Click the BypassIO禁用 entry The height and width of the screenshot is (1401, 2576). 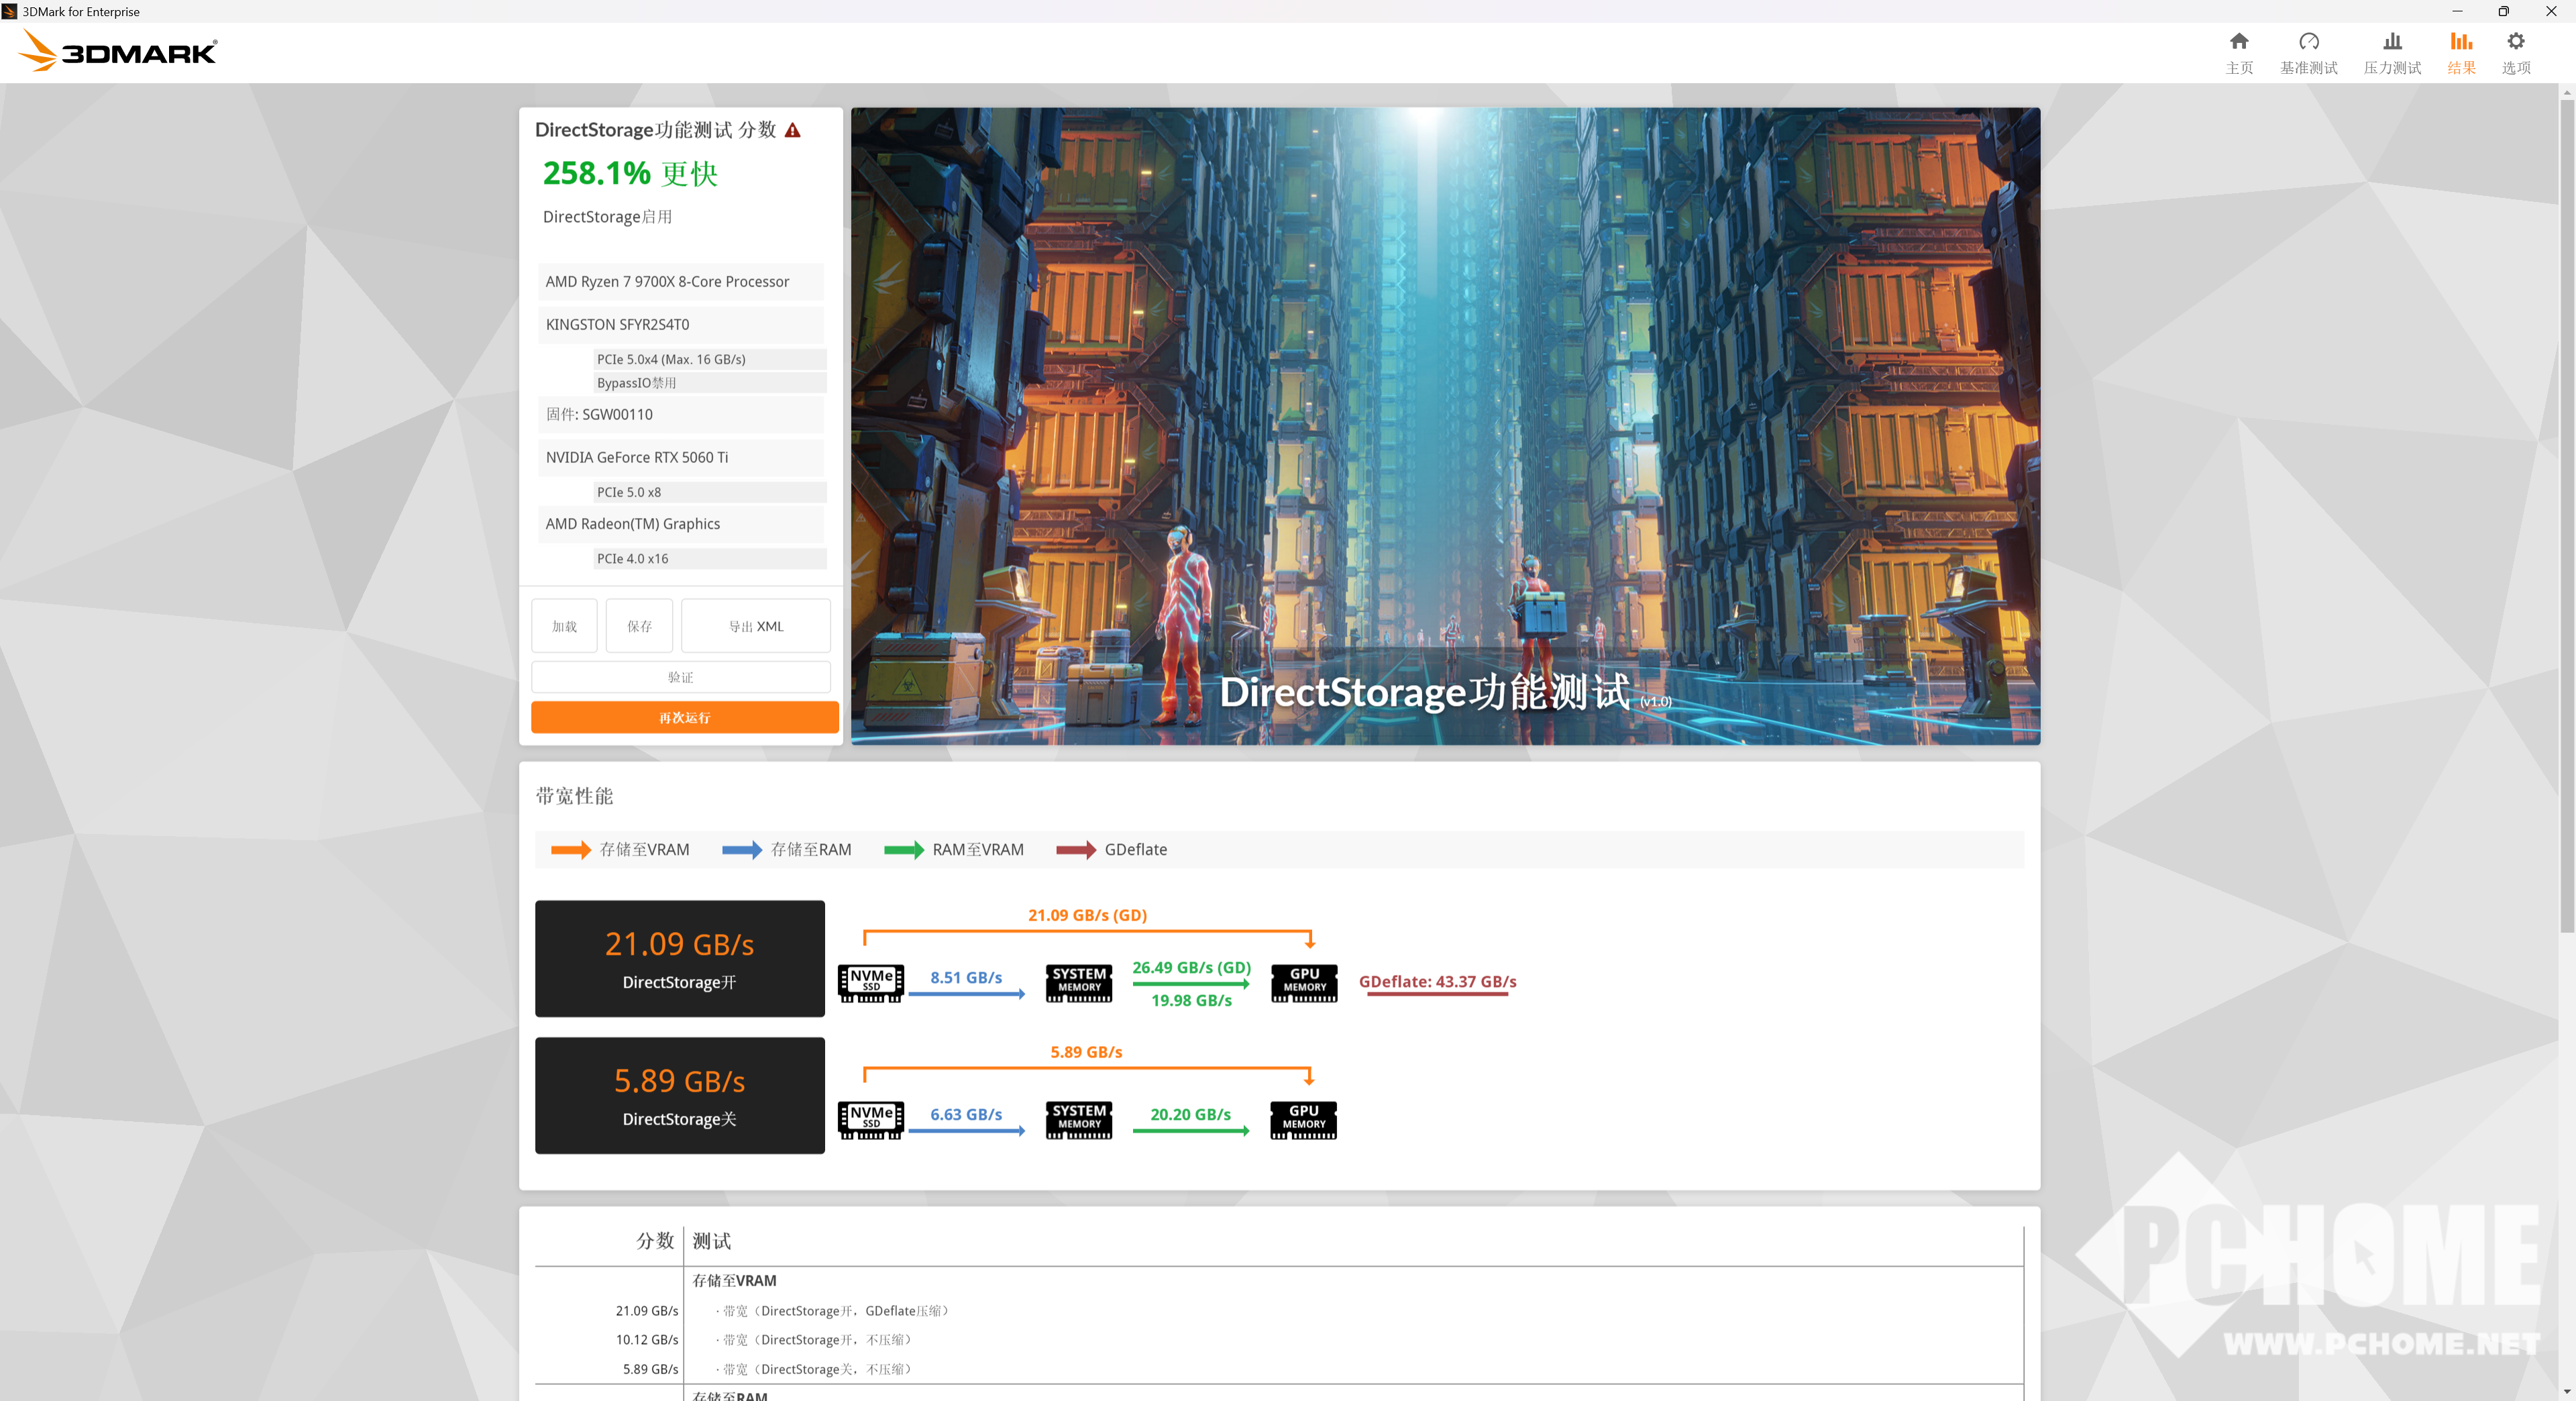[x=710, y=383]
